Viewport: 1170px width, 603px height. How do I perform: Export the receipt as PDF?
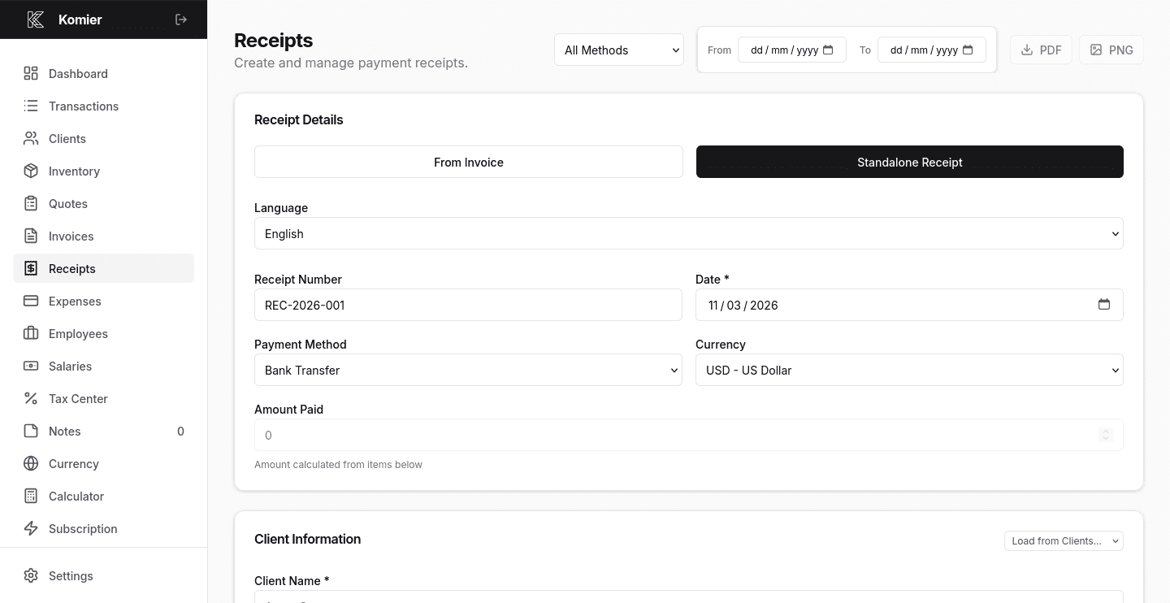[1041, 50]
